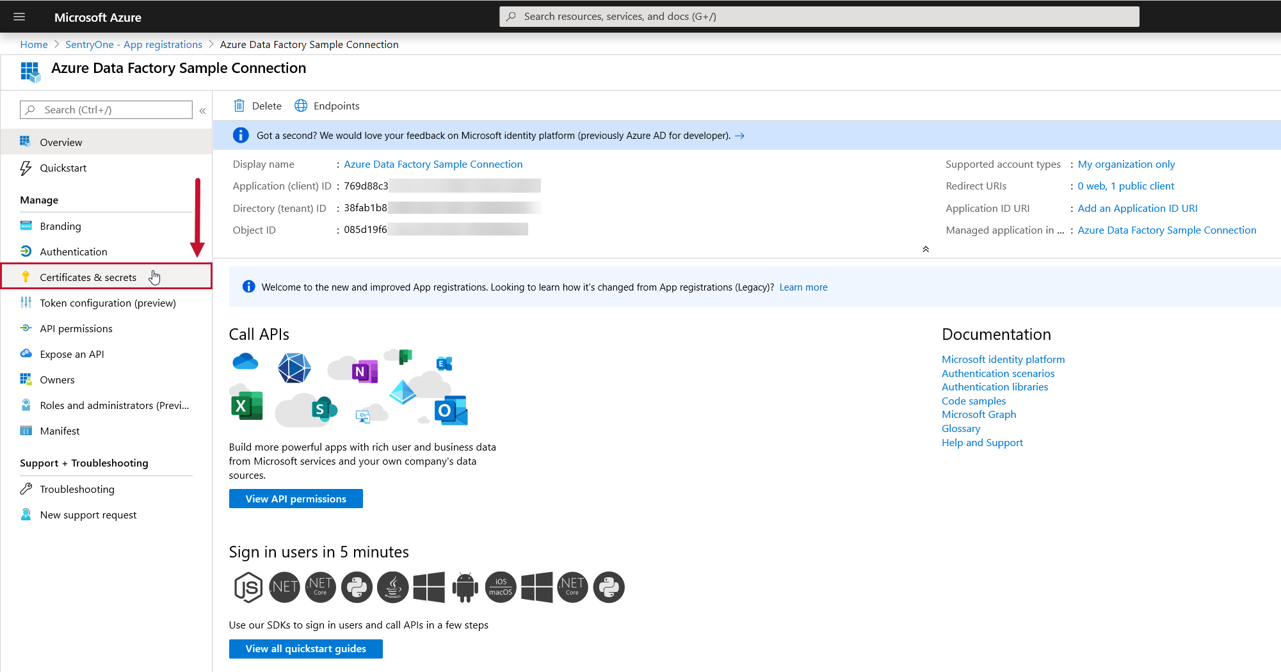
Task: Open the Overview menu item
Action: click(106, 142)
